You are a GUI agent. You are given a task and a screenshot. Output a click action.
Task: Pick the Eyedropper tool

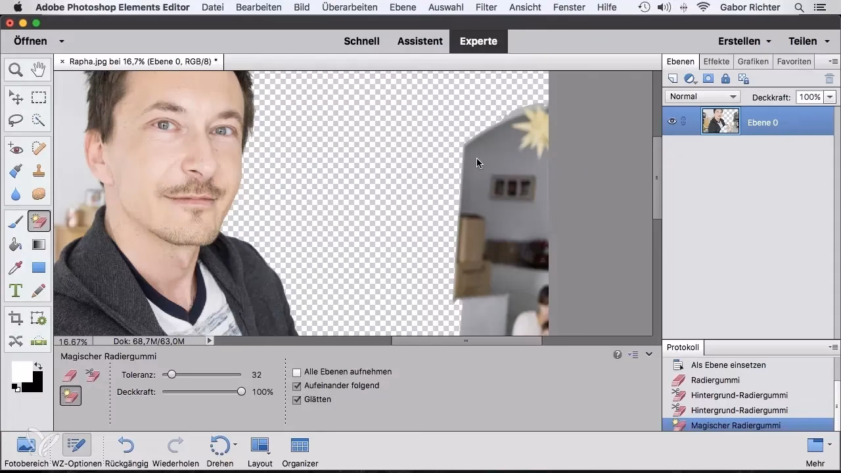[x=16, y=267]
